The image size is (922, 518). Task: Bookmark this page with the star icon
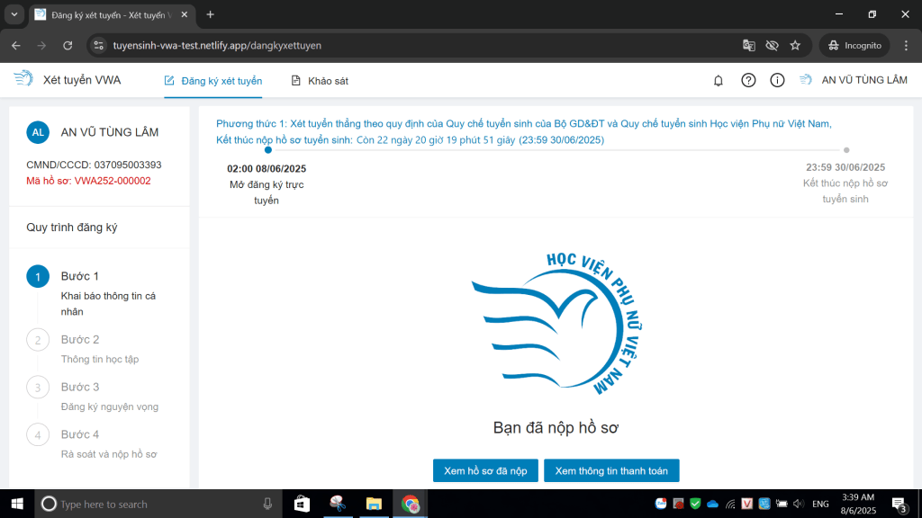pyautogui.click(x=795, y=45)
